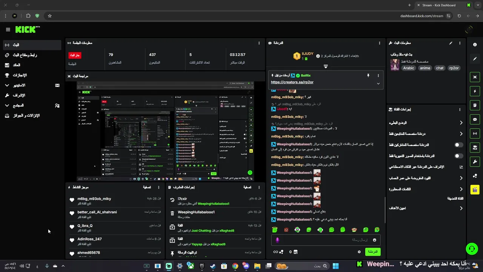Click the three dots icon in the right rail
Viewport: 483px width, 272px height.
[x=475, y=176]
